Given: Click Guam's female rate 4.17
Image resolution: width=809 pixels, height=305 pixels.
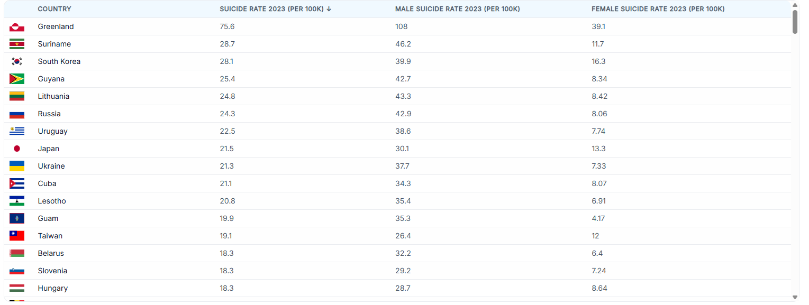Looking at the screenshot, I should (x=598, y=218).
